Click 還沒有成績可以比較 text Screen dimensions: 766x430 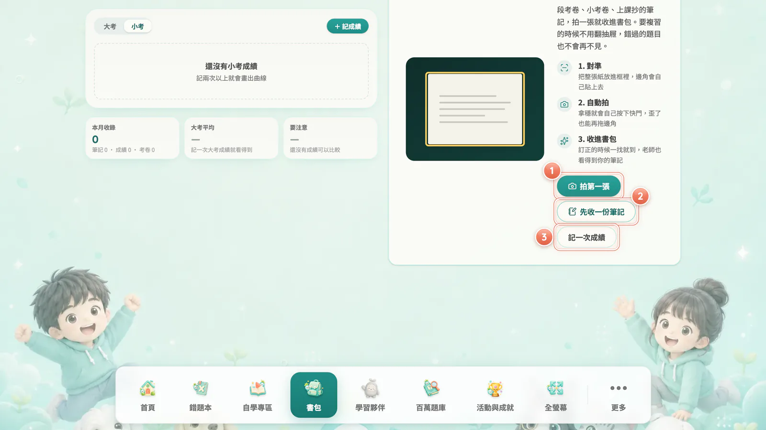(x=315, y=150)
